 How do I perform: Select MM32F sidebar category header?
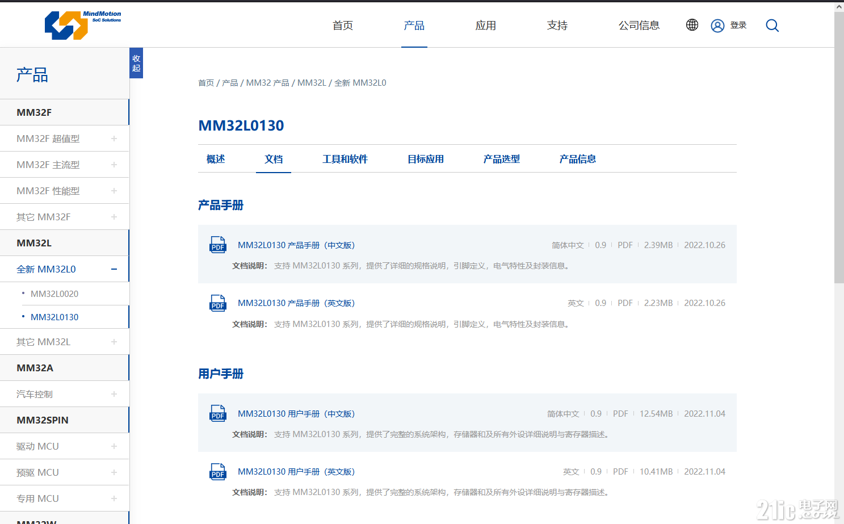click(x=64, y=112)
